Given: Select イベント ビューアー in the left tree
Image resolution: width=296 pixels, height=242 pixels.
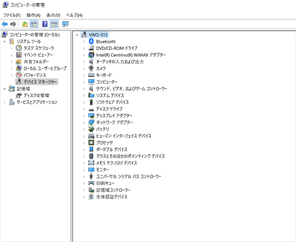Looking at the screenshot, I should coord(38,55).
